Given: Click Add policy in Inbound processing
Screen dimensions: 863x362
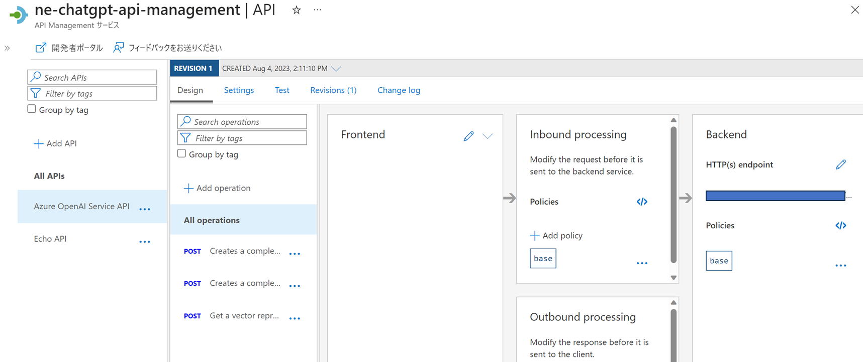Looking at the screenshot, I should pyautogui.click(x=556, y=236).
